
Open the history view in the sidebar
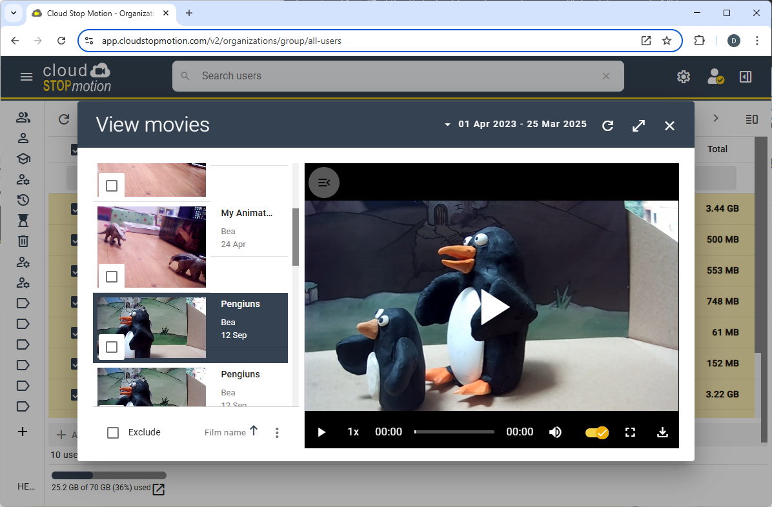pyautogui.click(x=23, y=200)
